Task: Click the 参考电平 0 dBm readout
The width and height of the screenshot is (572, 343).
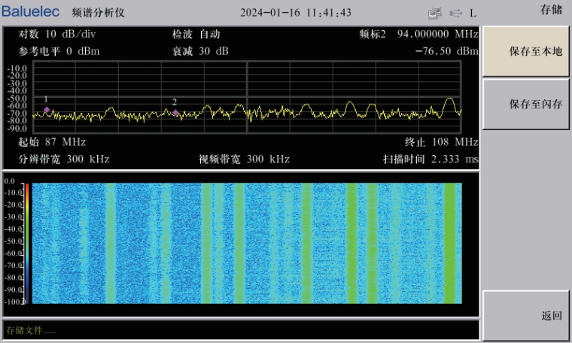Action: tap(59, 51)
